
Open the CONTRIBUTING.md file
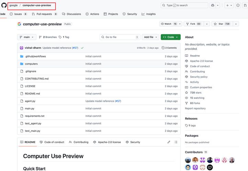(x=37, y=79)
